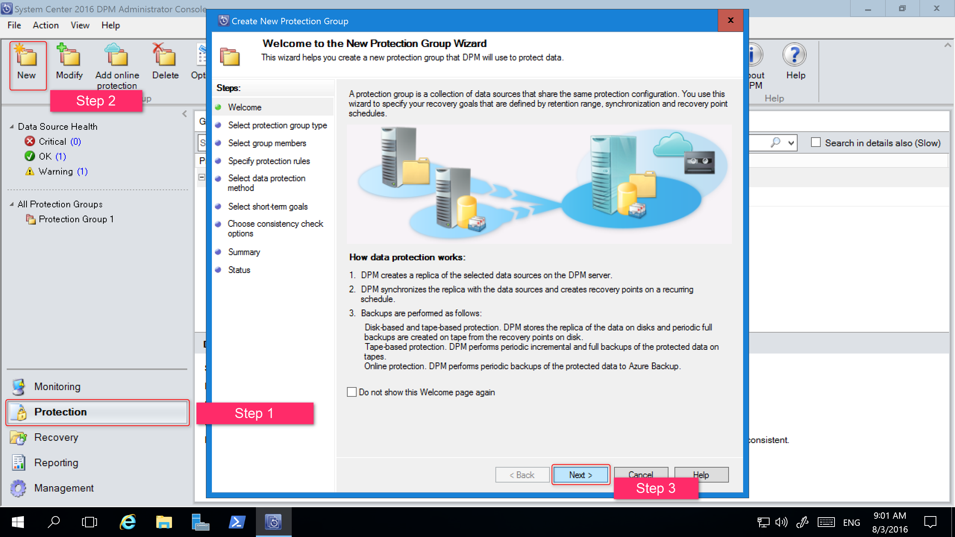Click the New protection group icon
Screen dimensions: 955x537
[x=27, y=63]
